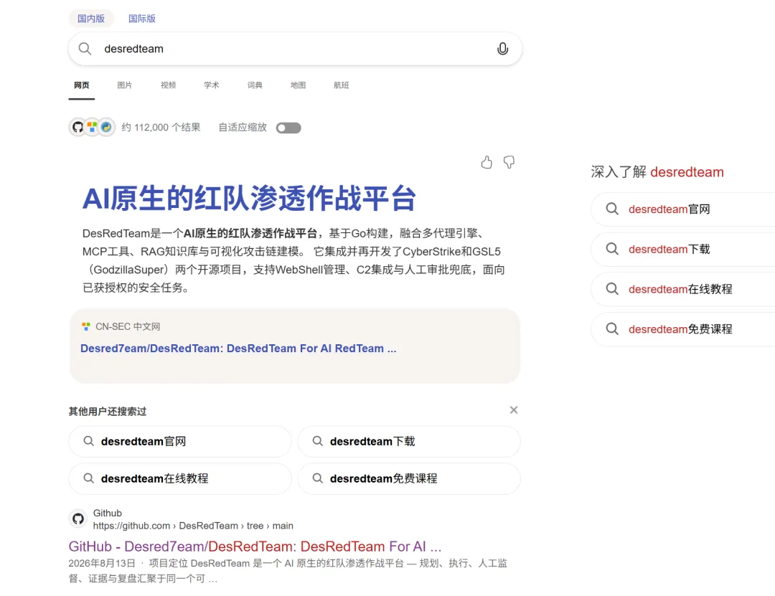Click the thumbs up feedback icon
The width and height of the screenshot is (775, 596).
pyautogui.click(x=487, y=162)
